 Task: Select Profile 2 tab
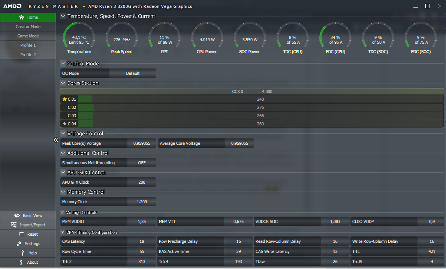[x=28, y=55]
